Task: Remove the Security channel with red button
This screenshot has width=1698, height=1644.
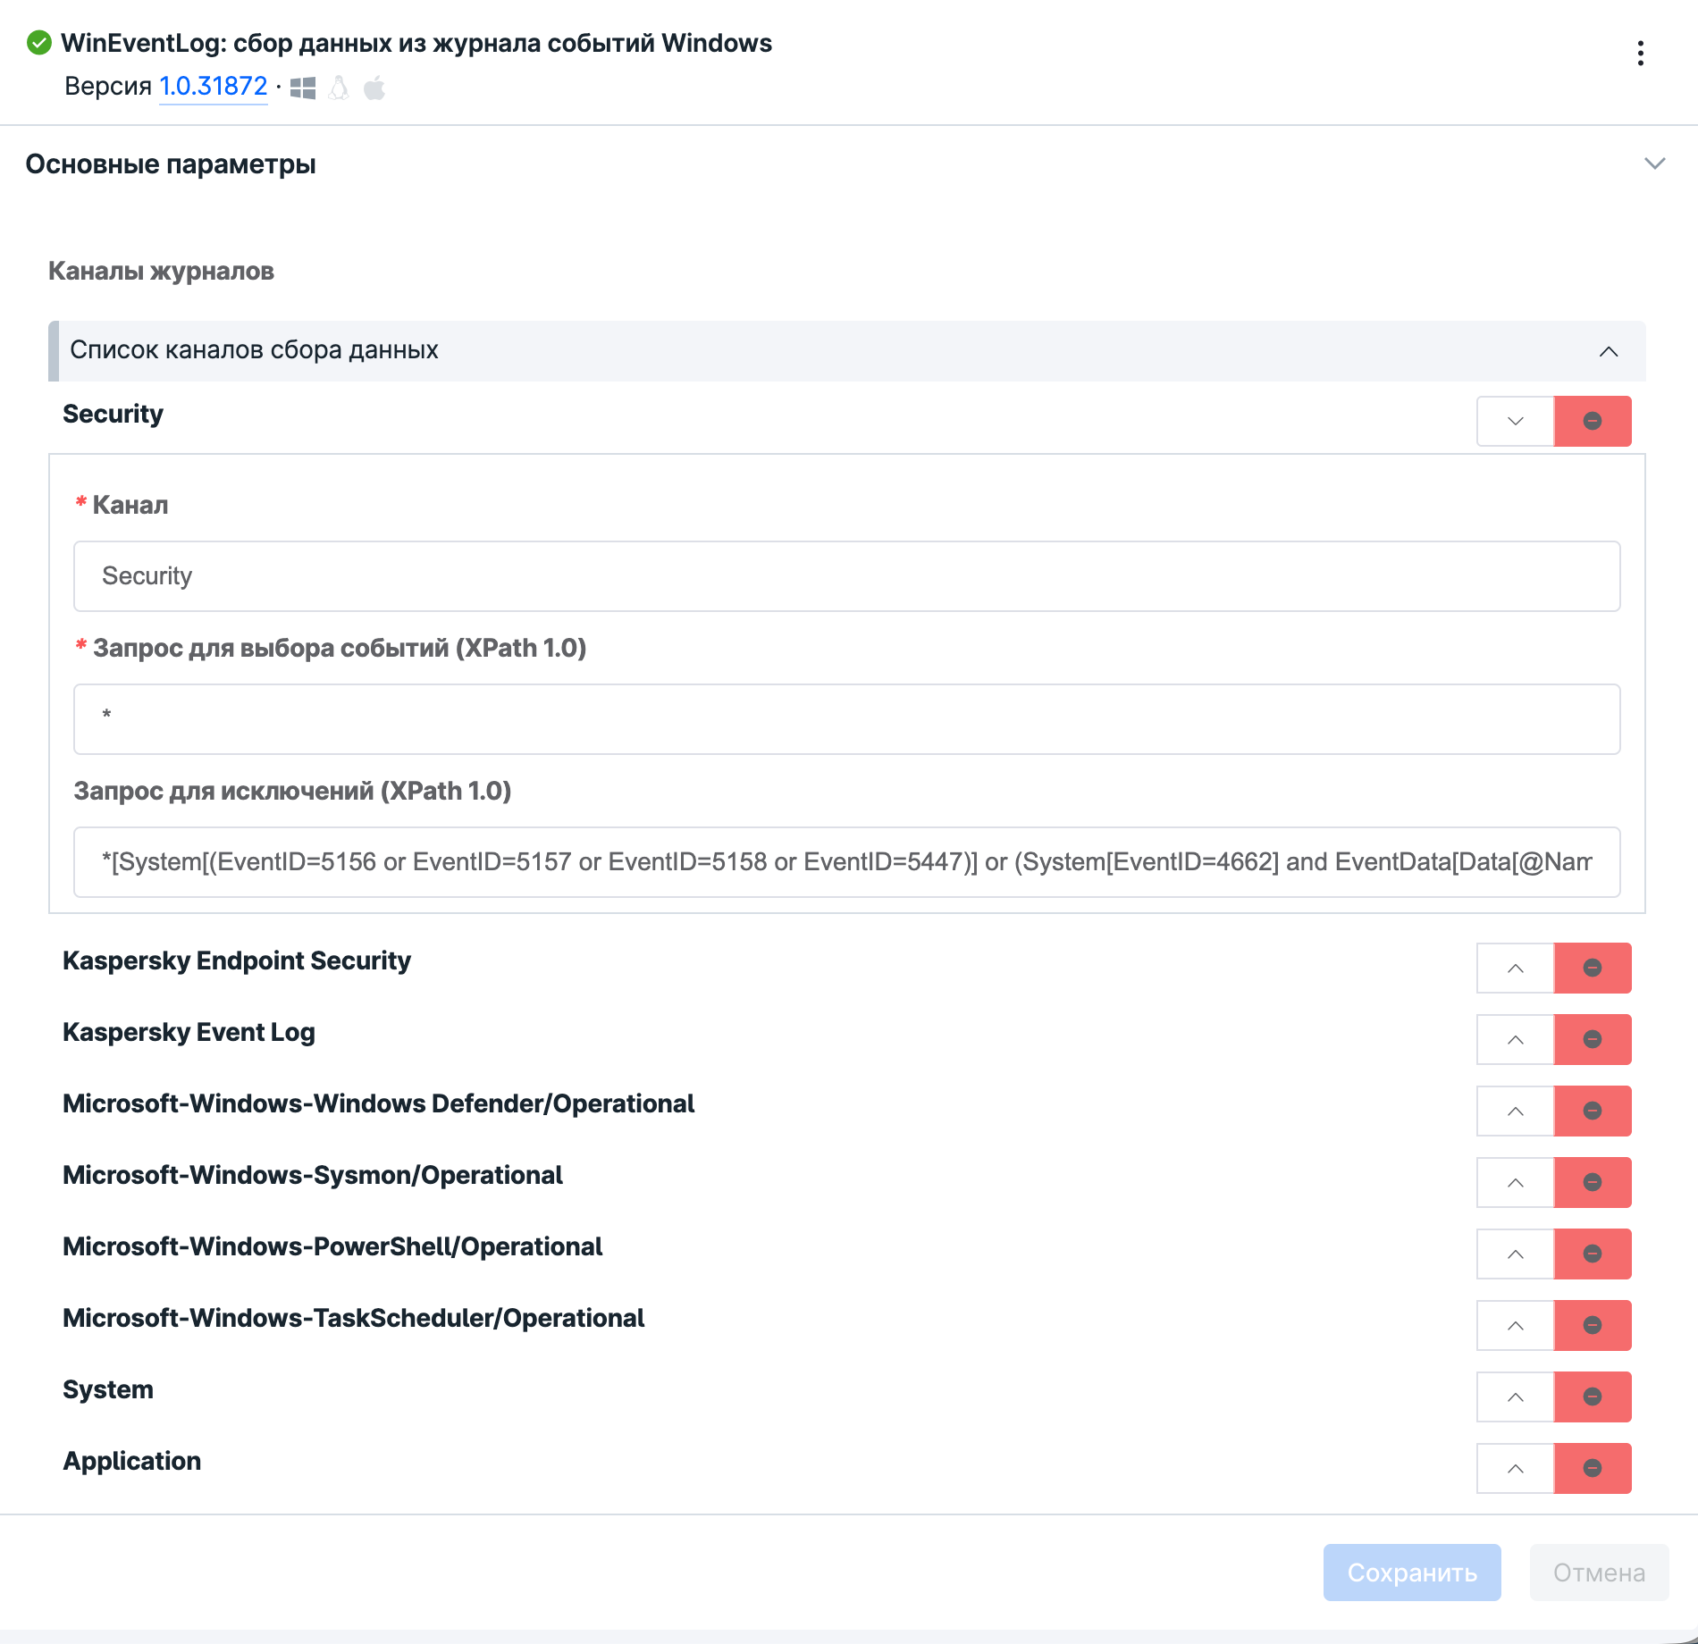Action: [1593, 421]
